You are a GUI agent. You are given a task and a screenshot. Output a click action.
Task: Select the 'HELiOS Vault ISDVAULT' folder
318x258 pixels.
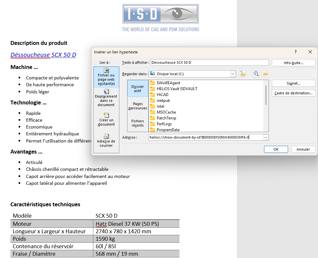point(174,89)
